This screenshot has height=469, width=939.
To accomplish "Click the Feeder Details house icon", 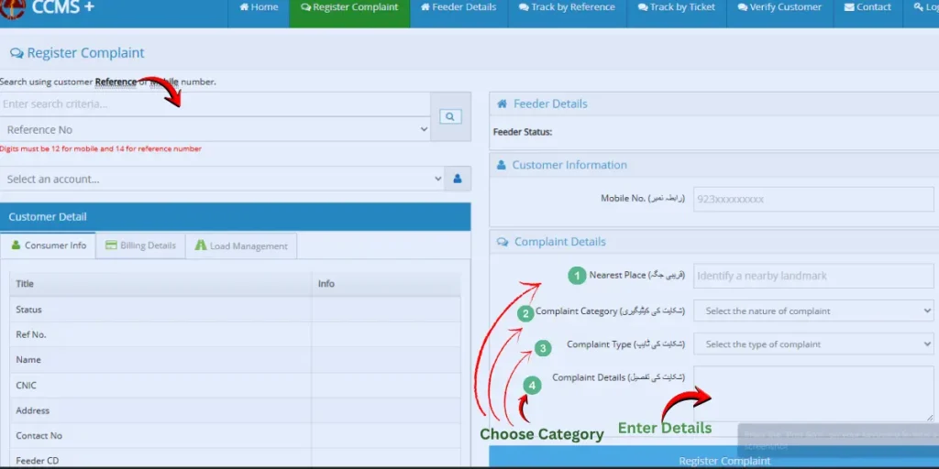I will pos(502,104).
